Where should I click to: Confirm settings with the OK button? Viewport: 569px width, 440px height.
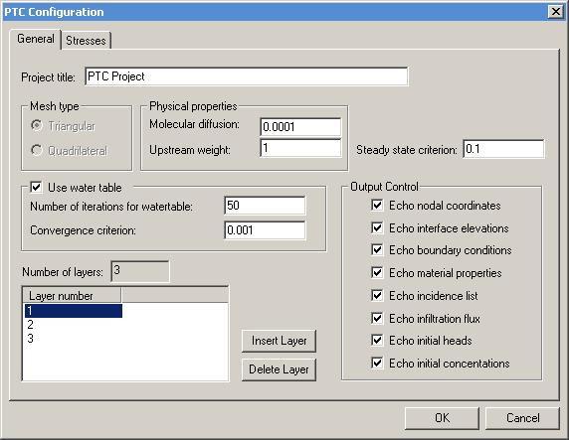(442, 418)
